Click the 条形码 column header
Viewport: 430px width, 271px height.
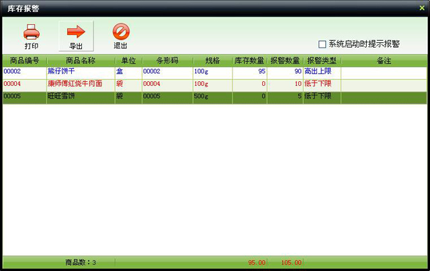[167, 60]
